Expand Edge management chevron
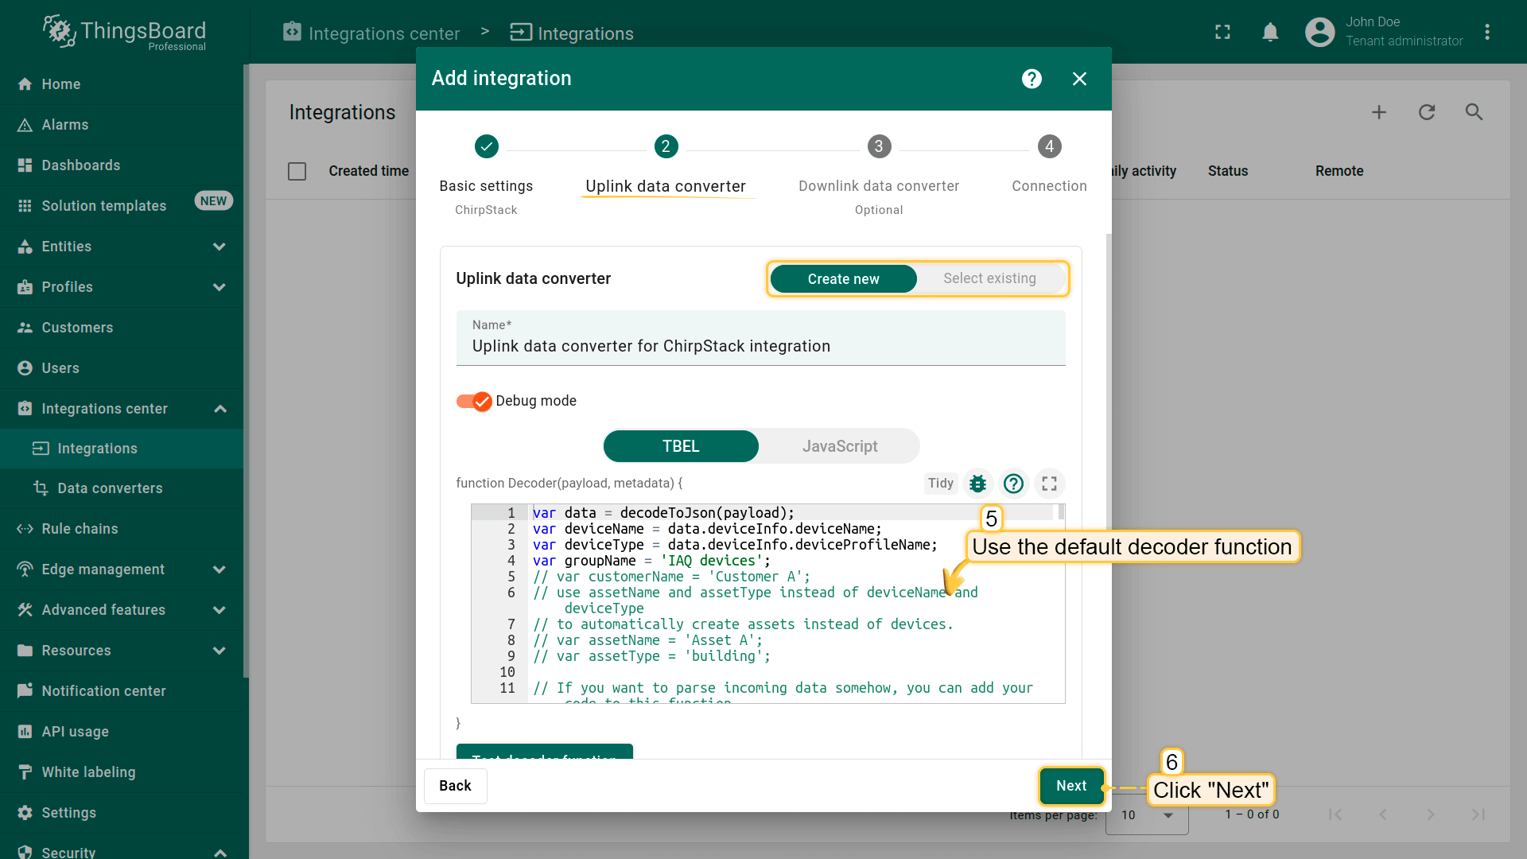 (220, 569)
